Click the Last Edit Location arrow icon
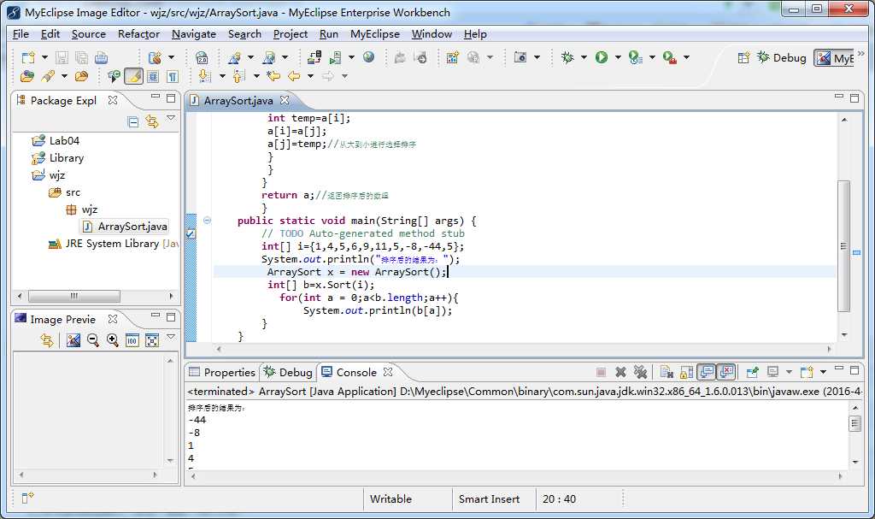The height and width of the screenshot is (519, 875). (x=273, y=76)
